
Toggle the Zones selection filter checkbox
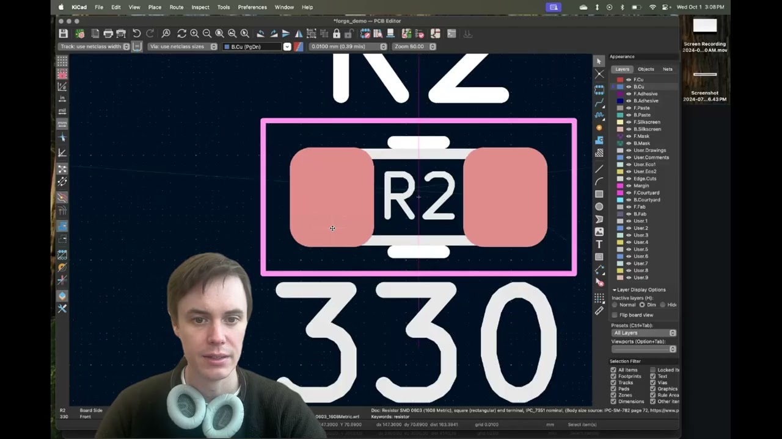click(613, 395)
